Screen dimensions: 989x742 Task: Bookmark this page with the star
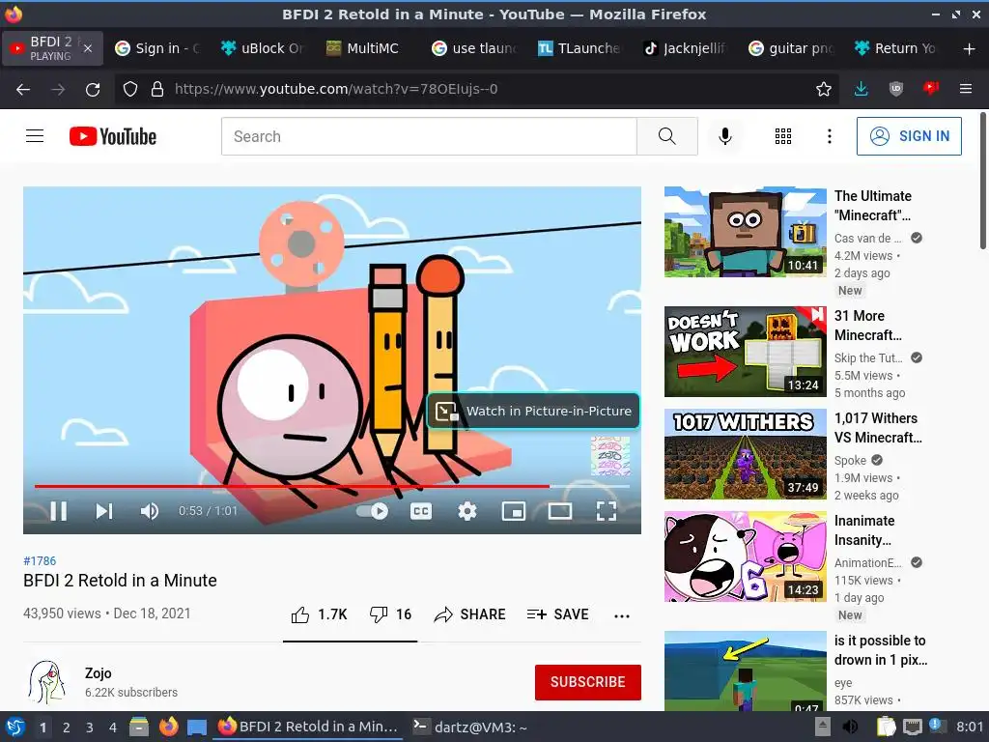pyautogui.click(x=823, y=90)
